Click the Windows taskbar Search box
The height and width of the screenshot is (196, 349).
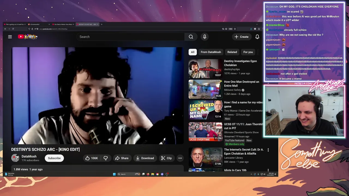129,174
